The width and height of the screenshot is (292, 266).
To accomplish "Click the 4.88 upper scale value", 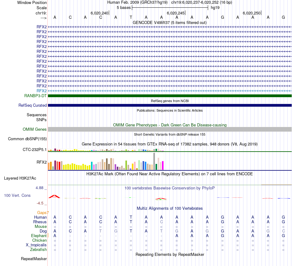I will click(x=39, y=188).
